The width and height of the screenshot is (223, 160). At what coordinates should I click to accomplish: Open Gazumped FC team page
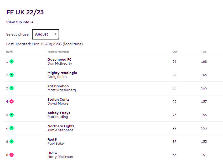tap(59, 60)
